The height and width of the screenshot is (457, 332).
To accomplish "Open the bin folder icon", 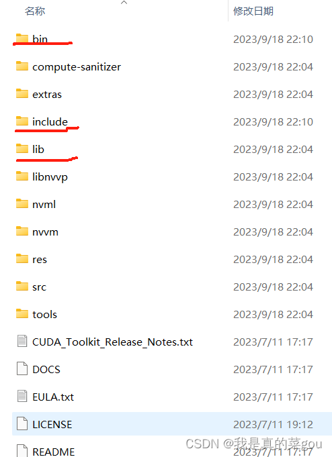I will pos(22,38).
